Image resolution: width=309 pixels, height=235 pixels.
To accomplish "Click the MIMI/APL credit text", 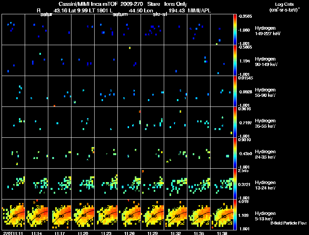I will click(199, 10).
